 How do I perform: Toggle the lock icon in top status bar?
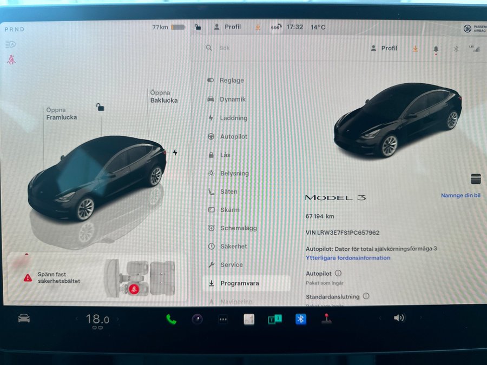[198, 27]
